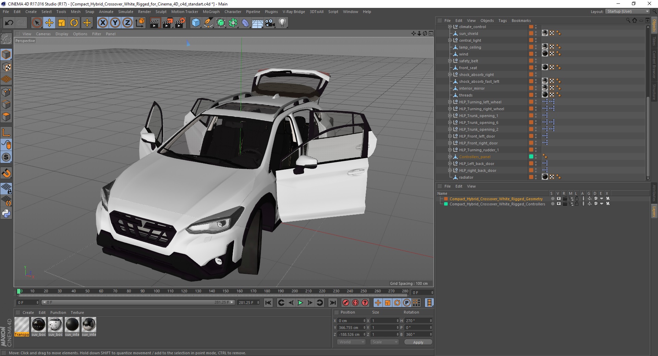Image resolution: width=658 pixels, height=356 pixels.
Task: Go to start of animation
Action: (268, 303)
